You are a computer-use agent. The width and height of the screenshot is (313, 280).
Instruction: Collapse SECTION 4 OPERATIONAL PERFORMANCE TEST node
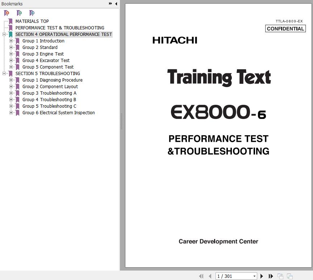4,34
